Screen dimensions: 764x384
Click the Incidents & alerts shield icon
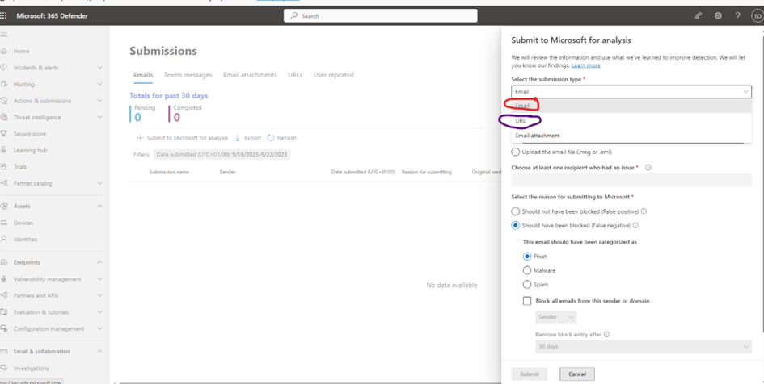pyautogui.click(x=4, y=68)
